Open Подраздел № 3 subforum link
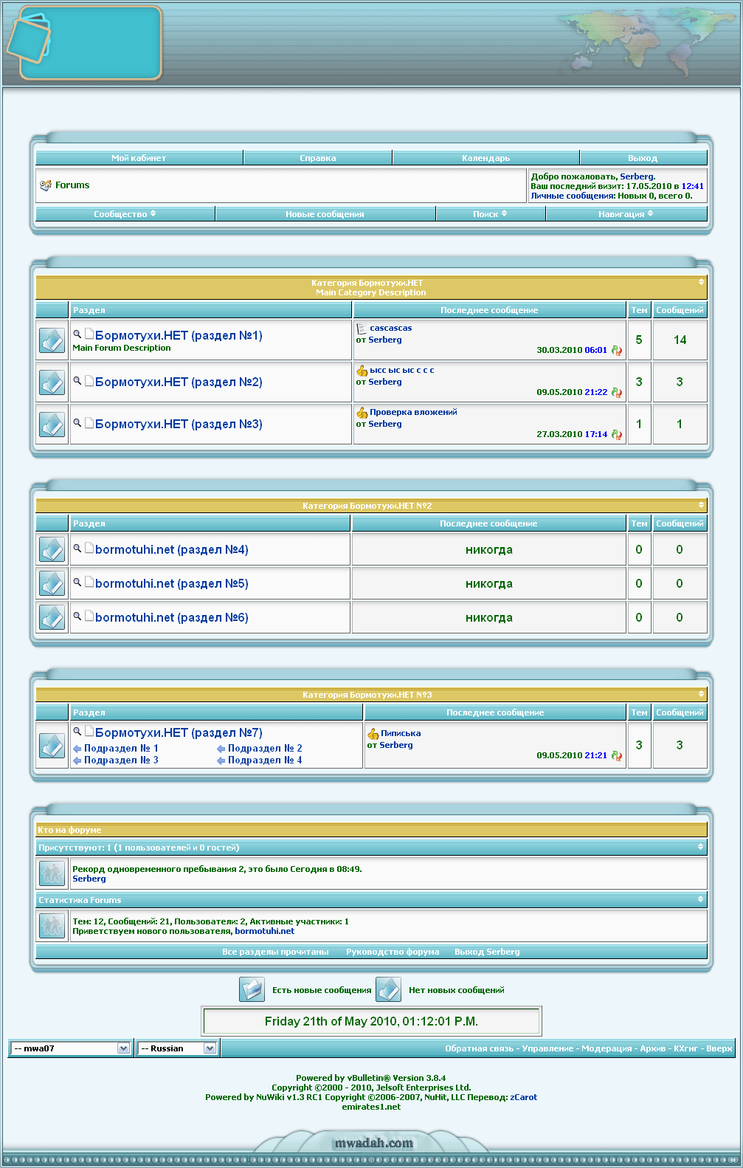This screenshot has height=1168, width=743. [x=121, y=760]
